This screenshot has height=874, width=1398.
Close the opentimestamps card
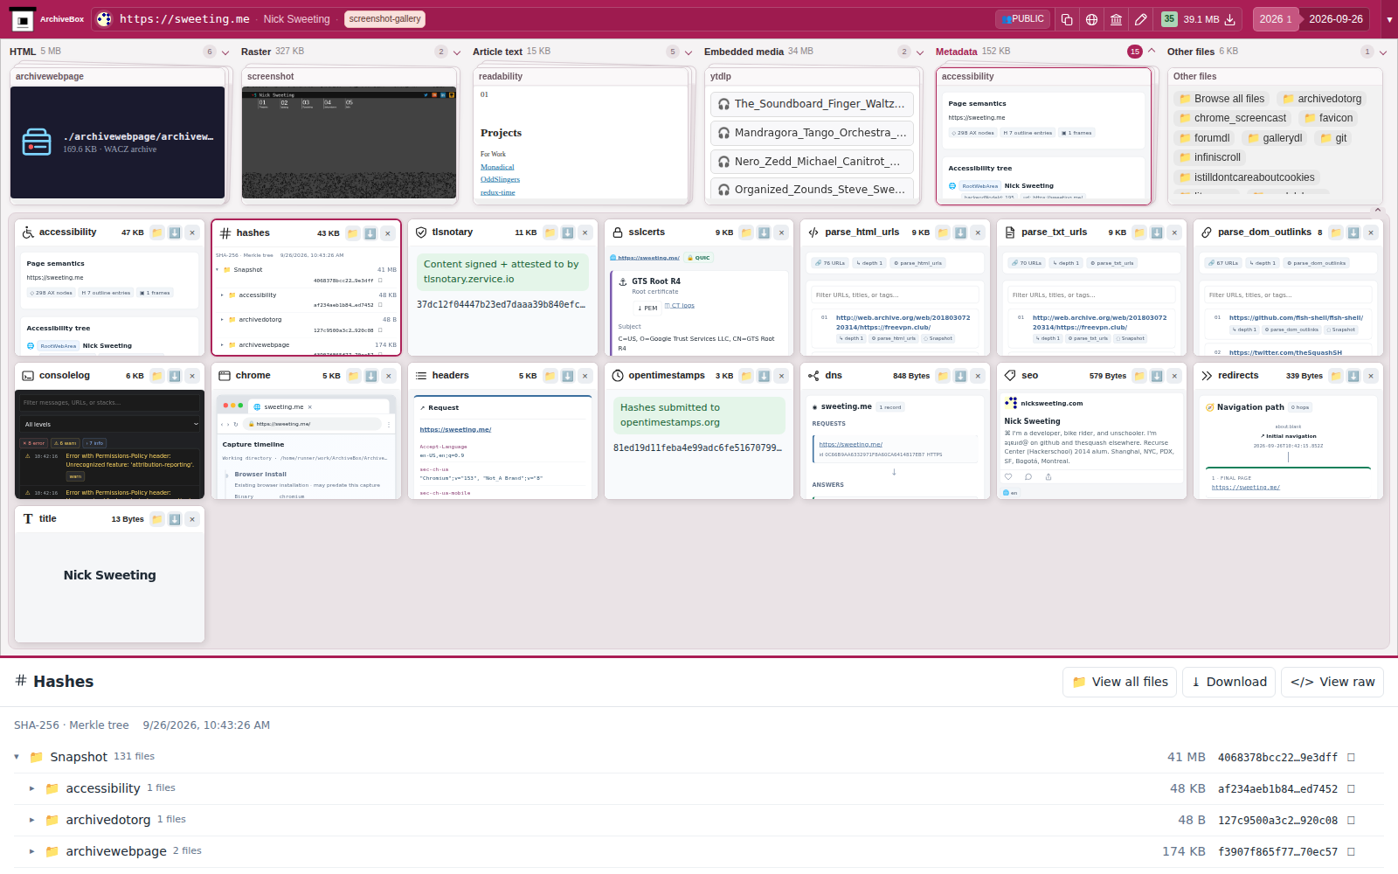coord(782,376)
